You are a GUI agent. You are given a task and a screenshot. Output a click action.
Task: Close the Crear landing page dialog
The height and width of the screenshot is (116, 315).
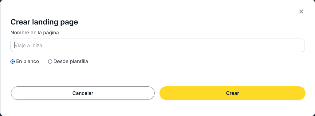pos(301,12)
